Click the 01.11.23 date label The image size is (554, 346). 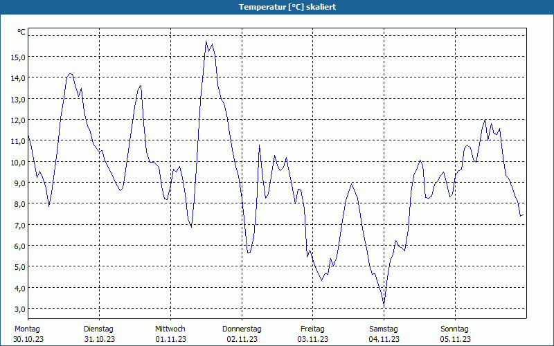click(x=170, y=339)
